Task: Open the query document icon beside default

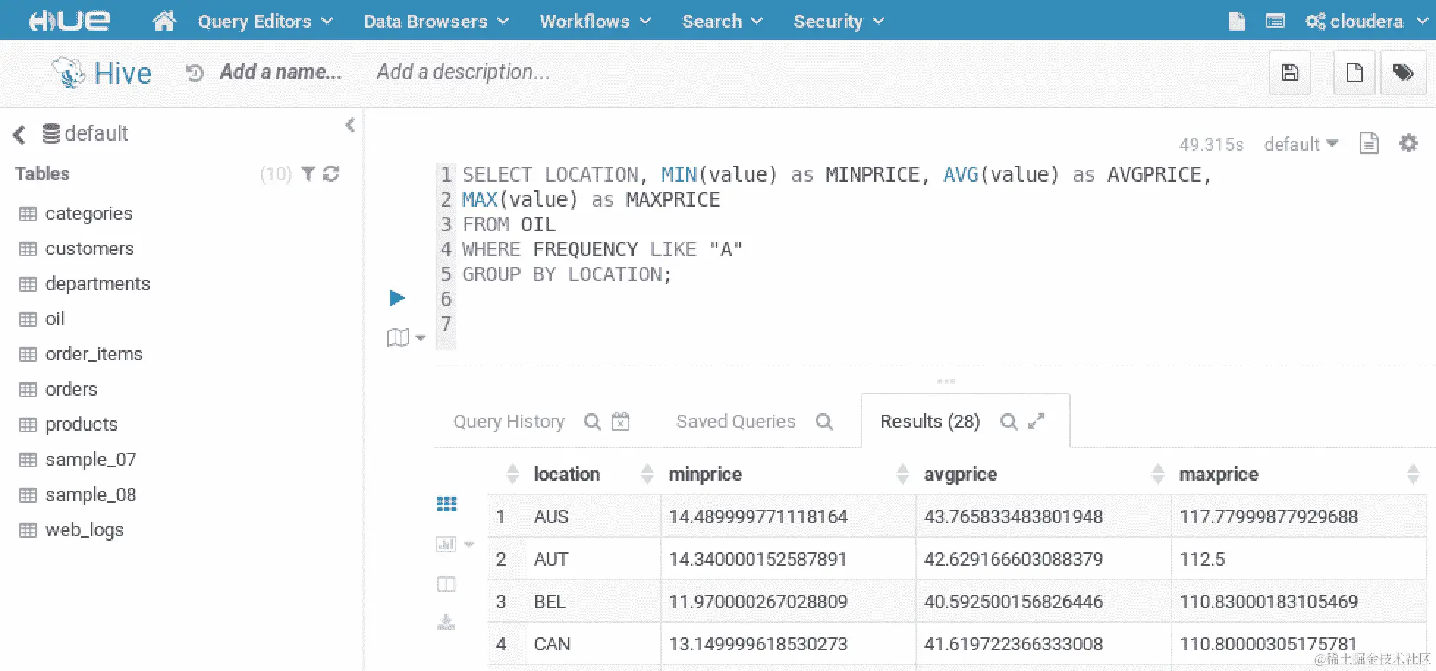Action: coord(1369,144)
